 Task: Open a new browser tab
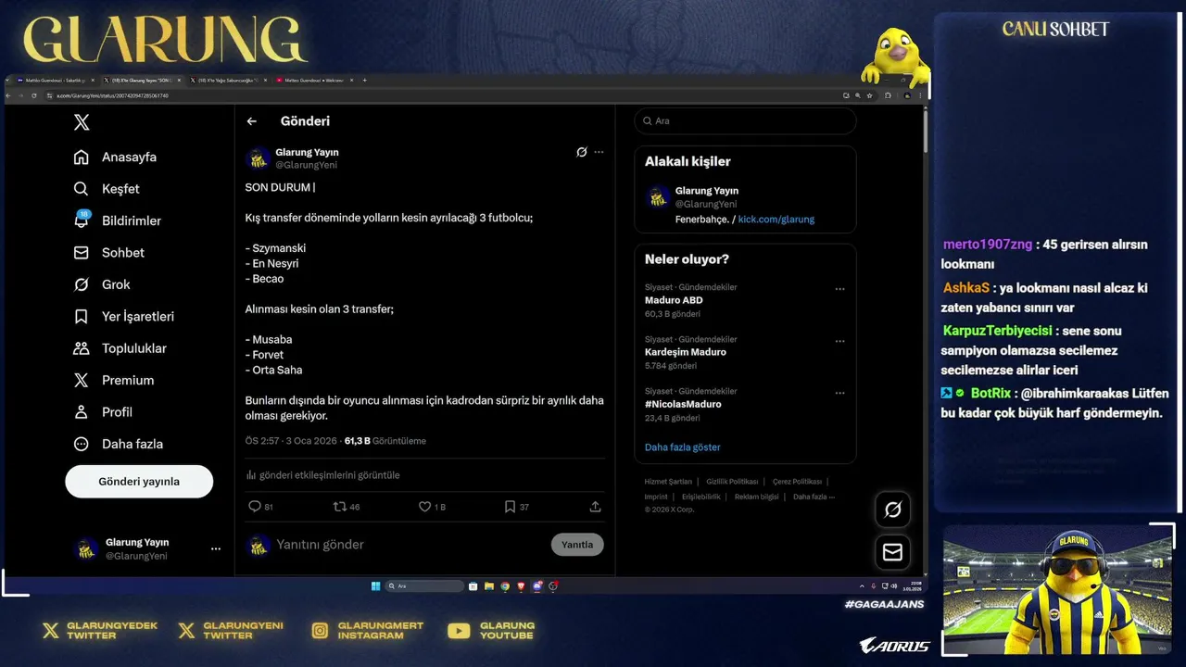364,81
